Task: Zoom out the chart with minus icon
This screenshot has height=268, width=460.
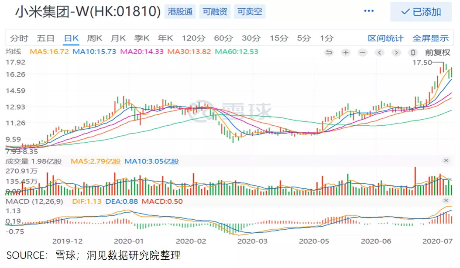Action: [362, 53]
